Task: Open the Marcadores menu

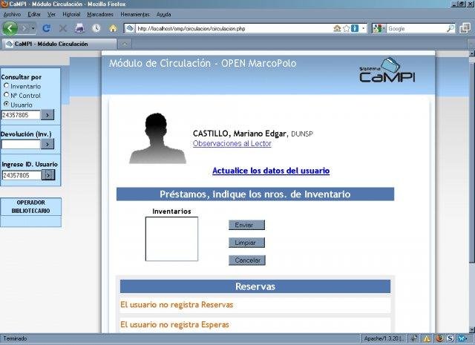Action: [100, 14]
